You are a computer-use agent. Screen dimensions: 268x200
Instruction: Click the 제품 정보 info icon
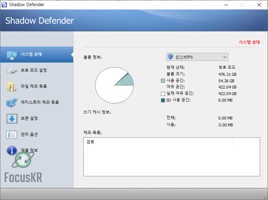(12, 150)
